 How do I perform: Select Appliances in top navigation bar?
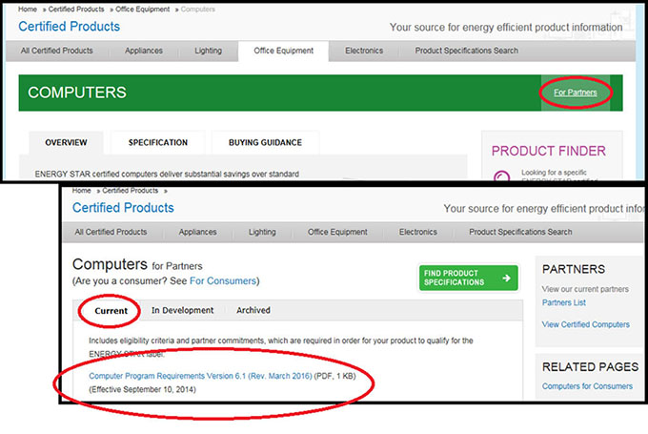coord(144,51)
